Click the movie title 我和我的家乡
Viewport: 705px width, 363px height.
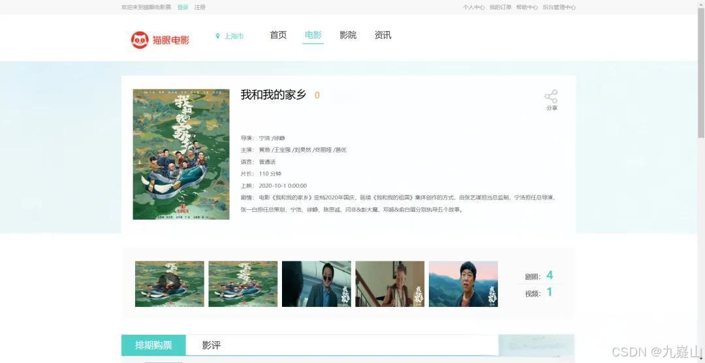click(x=274, y=94)
